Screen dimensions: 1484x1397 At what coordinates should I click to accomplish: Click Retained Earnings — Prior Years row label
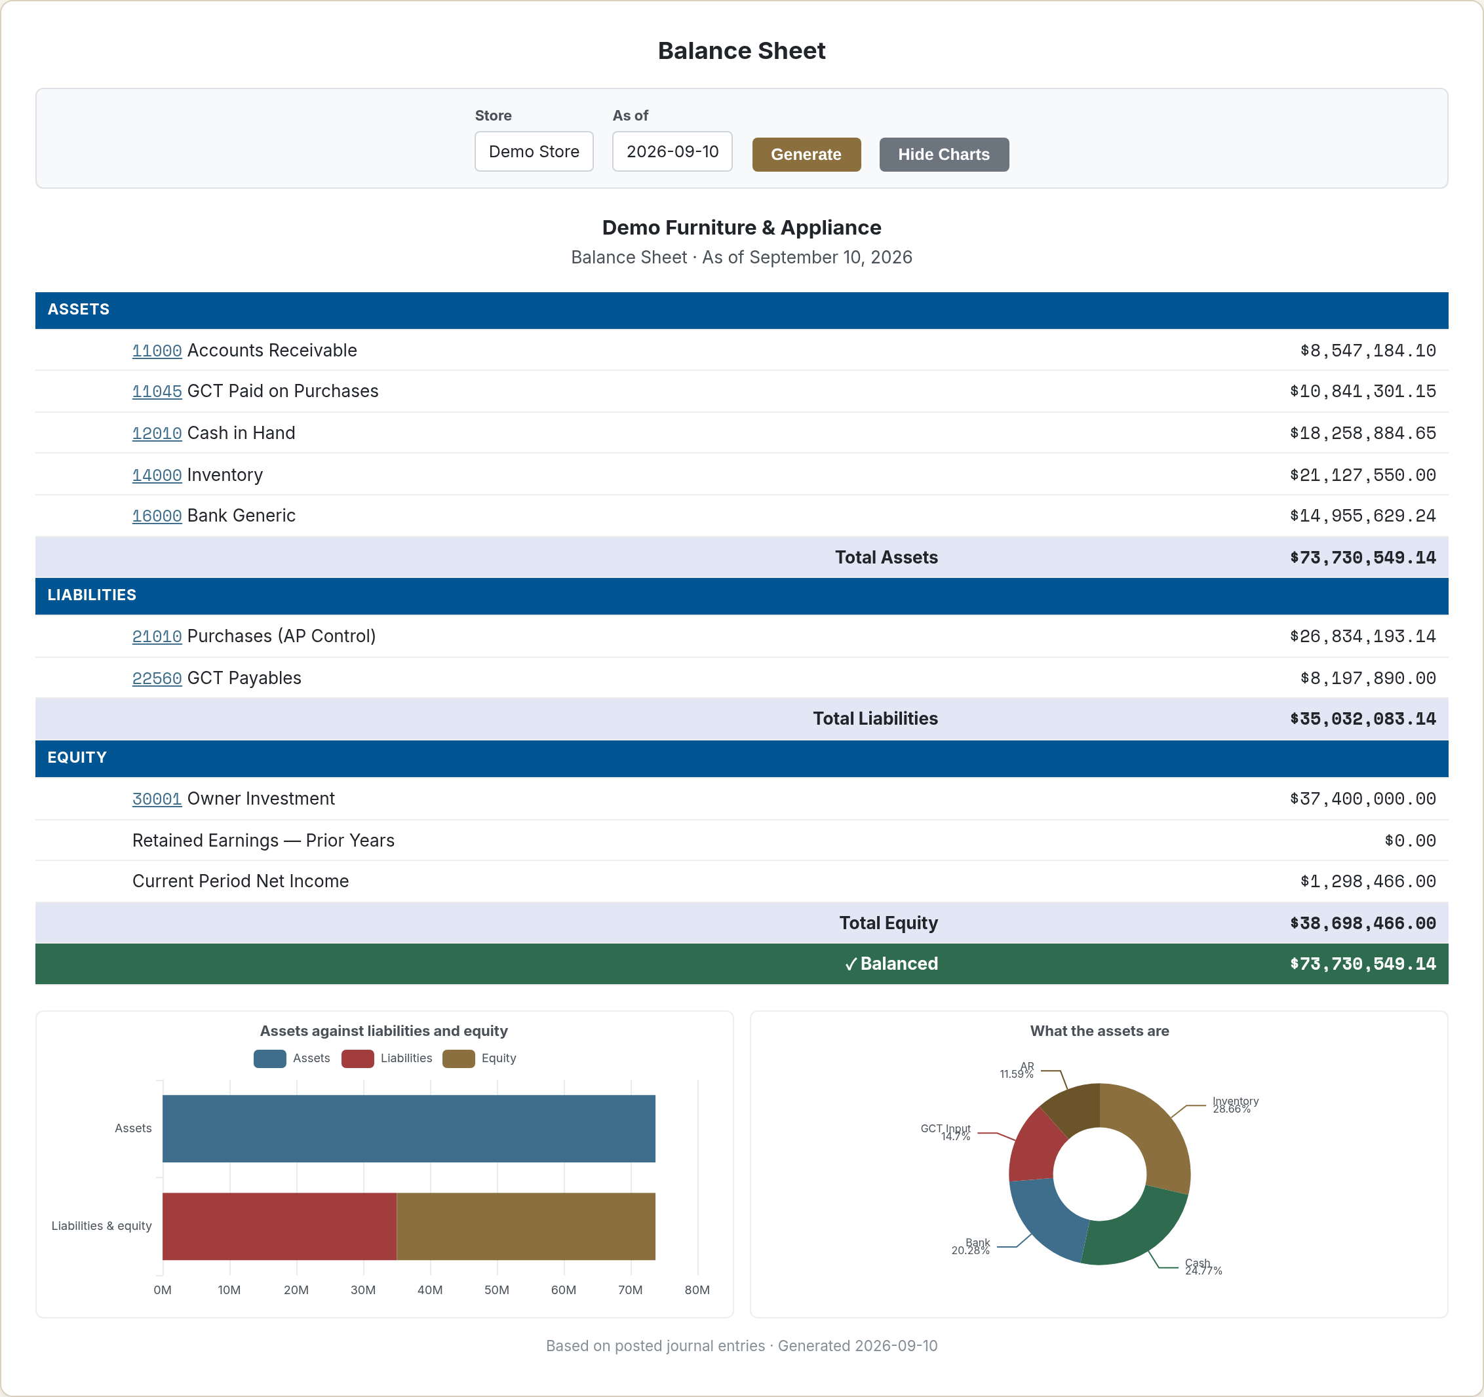(x=264, y=840)
